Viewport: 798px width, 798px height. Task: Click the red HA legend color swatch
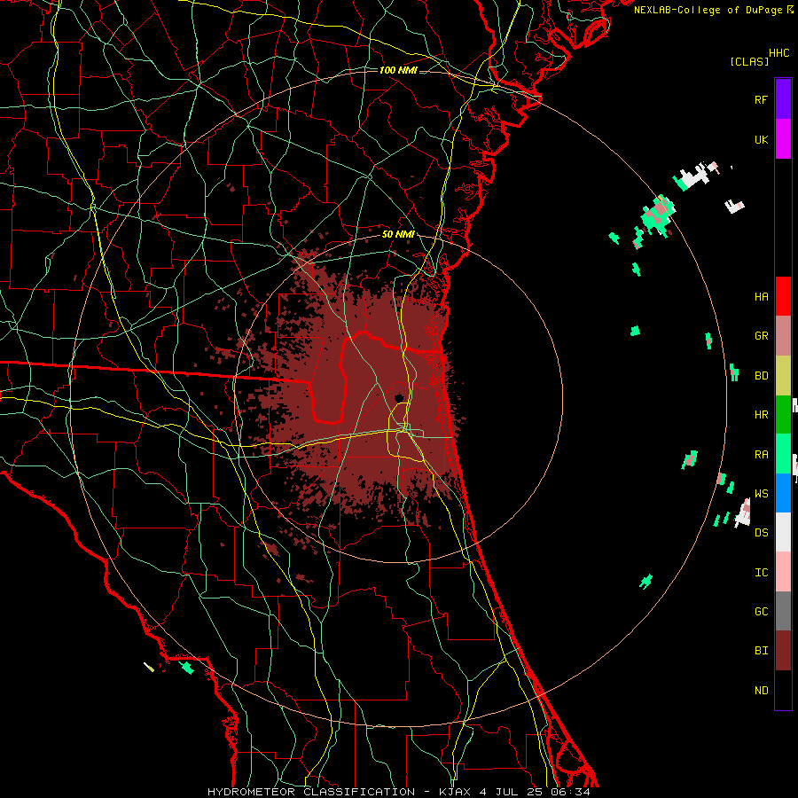[783, 296]
